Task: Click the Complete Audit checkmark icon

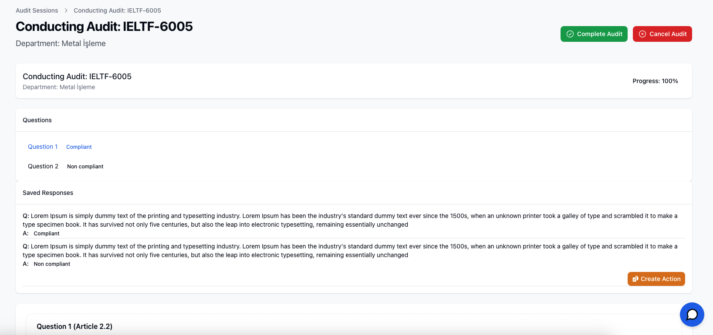Action: pos(570,34)
